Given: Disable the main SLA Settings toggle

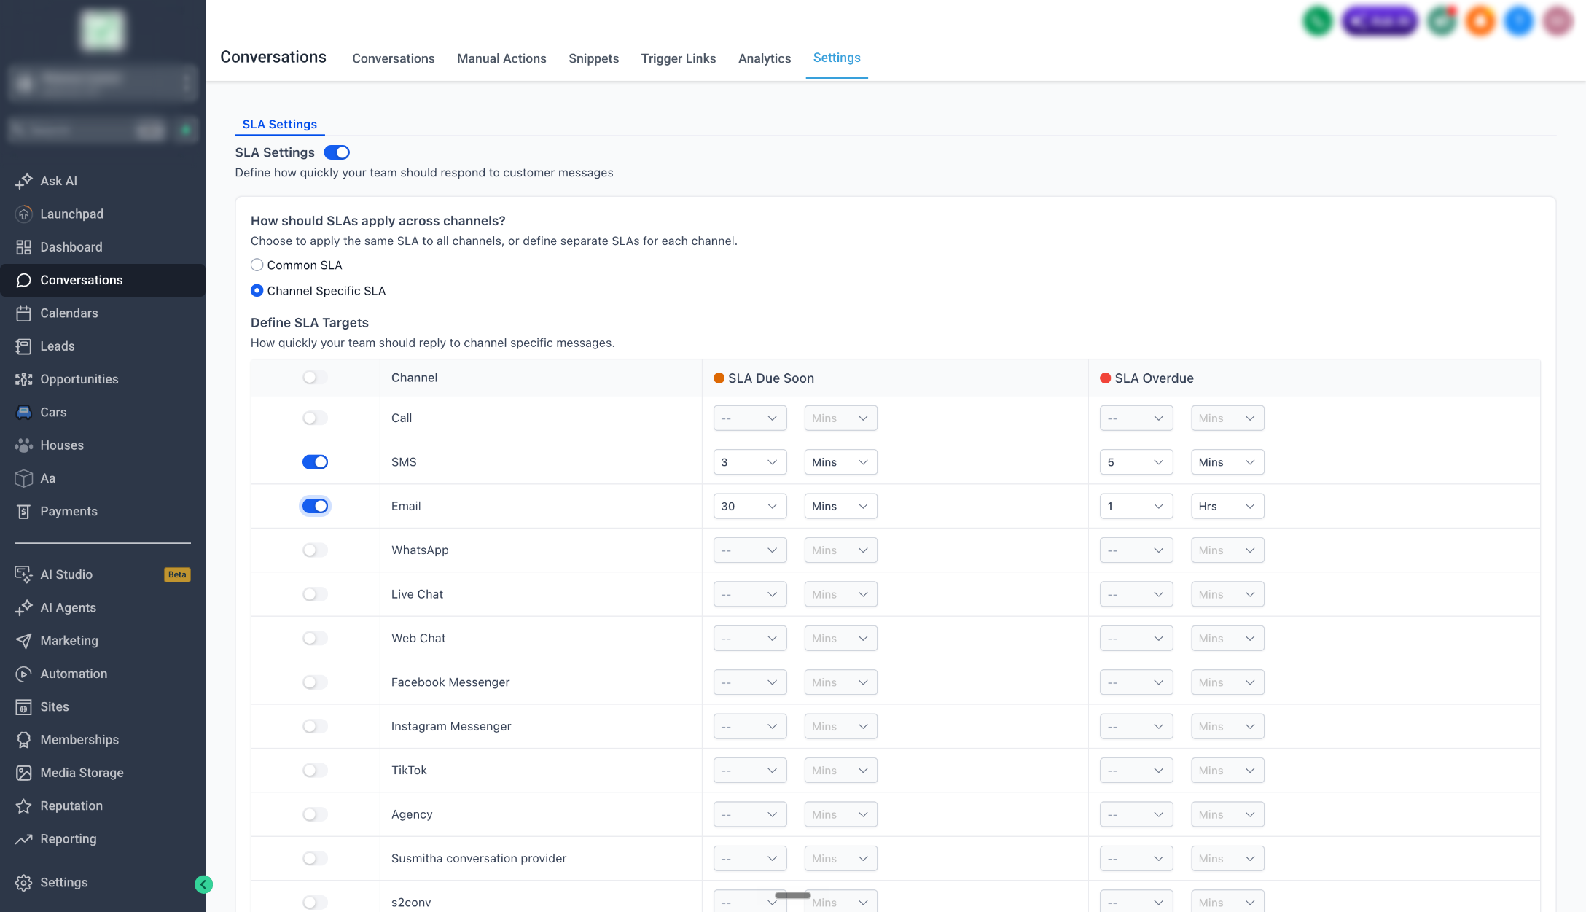Looking at the screenshot, I should point(337,152).
